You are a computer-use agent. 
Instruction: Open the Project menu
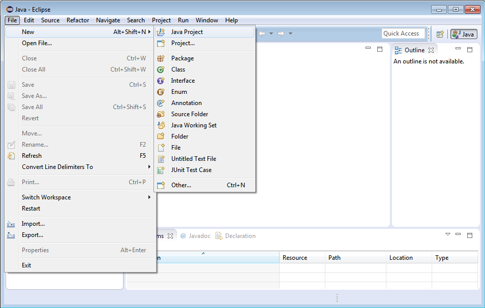(x=161, y=20)
